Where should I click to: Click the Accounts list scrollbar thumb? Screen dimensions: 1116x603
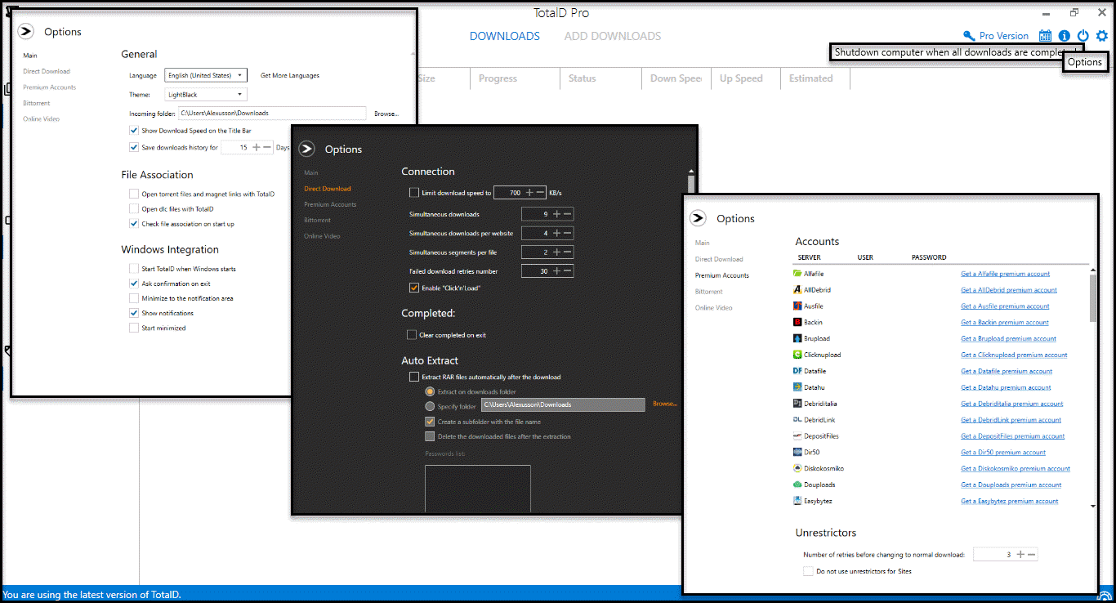(x=1093, y=297)
